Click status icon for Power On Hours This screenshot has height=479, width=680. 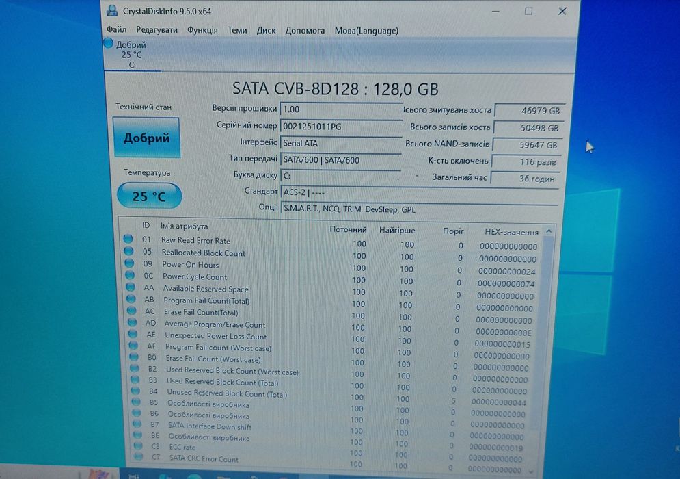coord(129,263)
